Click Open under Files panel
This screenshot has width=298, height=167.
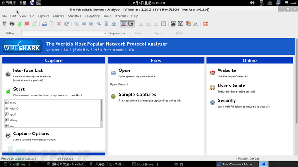[x=124, y=71]
